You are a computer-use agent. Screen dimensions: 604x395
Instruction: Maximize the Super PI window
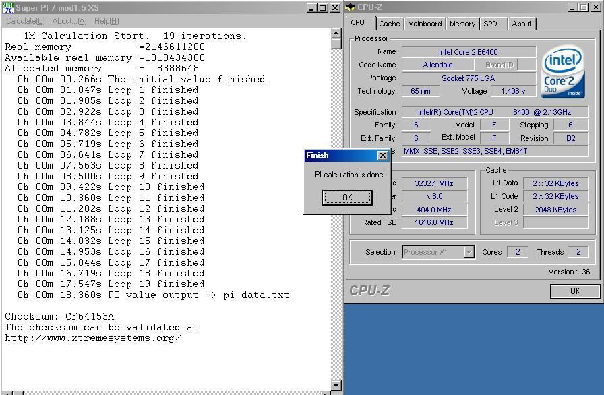323,7
